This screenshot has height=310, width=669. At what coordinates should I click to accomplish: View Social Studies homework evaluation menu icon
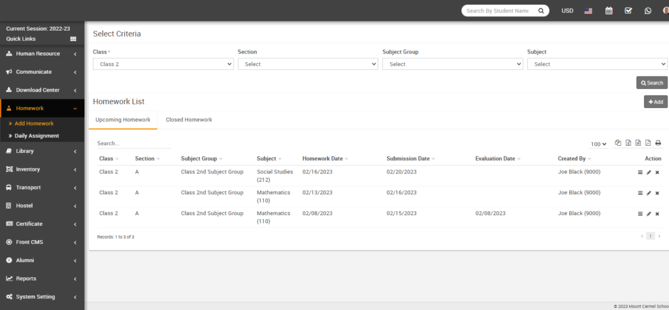(640, 172)
